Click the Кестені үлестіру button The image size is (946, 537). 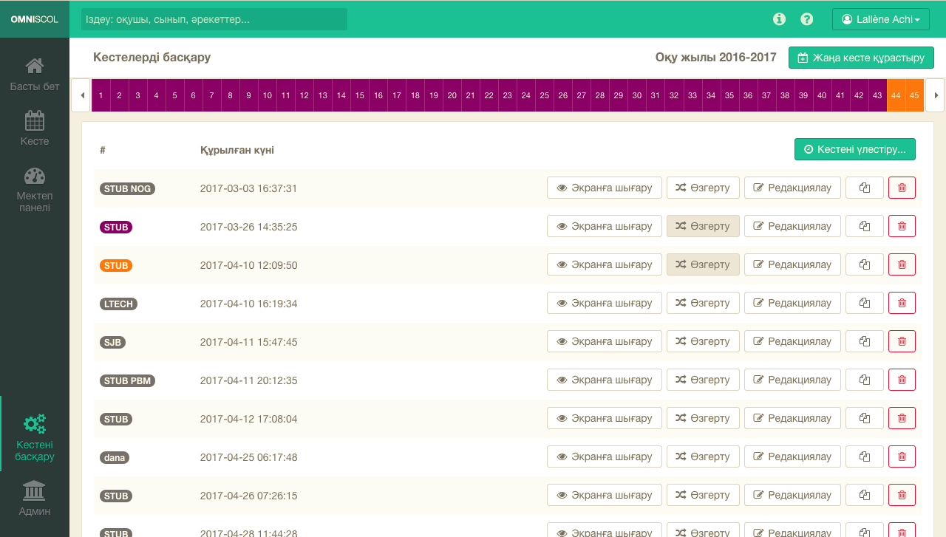[854, 149]
